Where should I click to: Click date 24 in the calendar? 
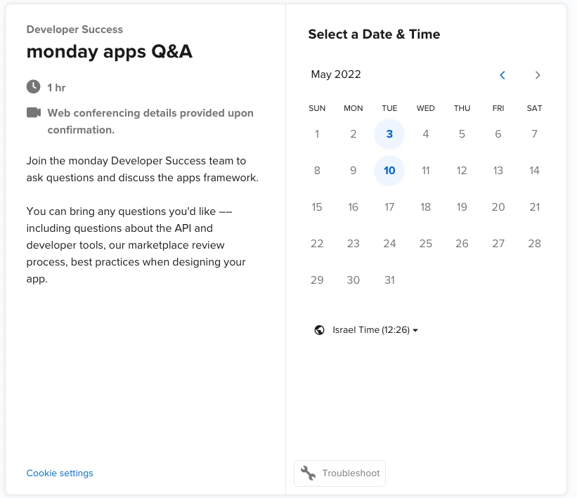click(389, 243)
